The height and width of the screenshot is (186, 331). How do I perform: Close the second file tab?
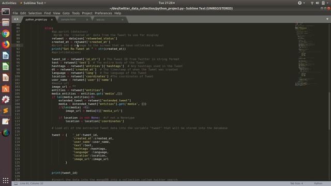point(87,20)
